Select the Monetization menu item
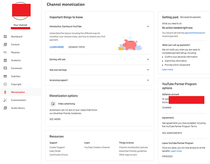 (20, 92)
